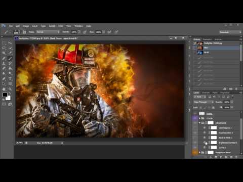Screen dimensions: 243x182
Task: Open the Pass Through blend mode dropdown
Action: click(x=204, y=102)
